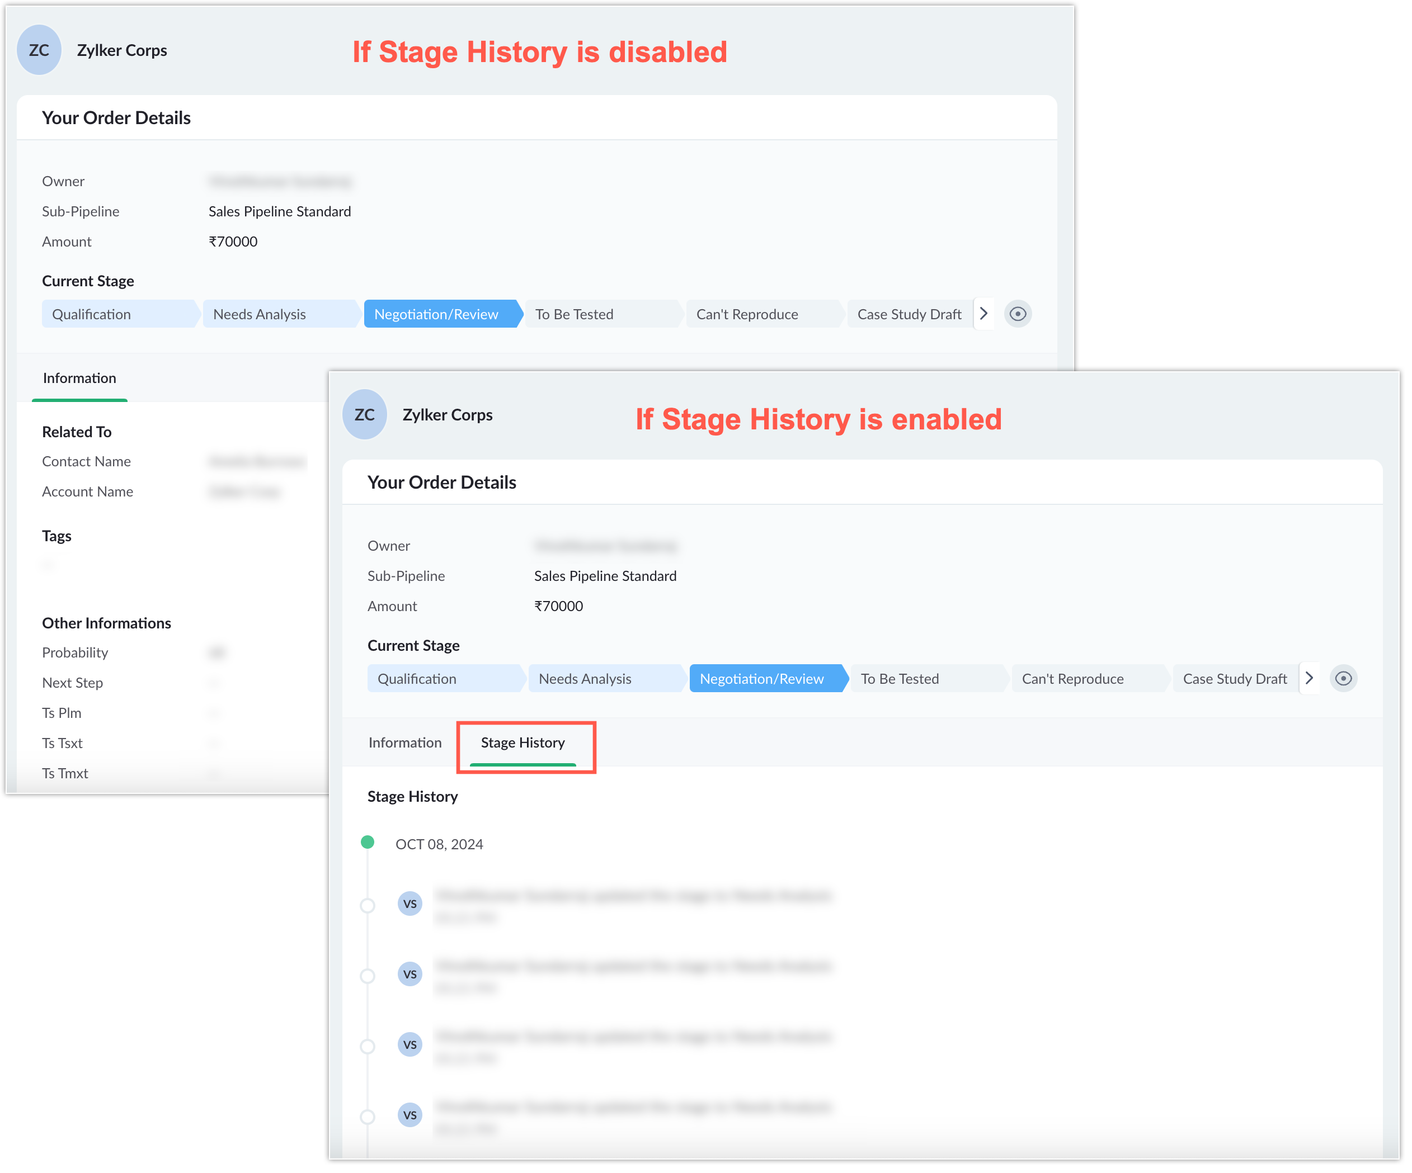1412x1173 pixels.
Task: Click first VS user avatar in stage history
Action: pos(410,904)
